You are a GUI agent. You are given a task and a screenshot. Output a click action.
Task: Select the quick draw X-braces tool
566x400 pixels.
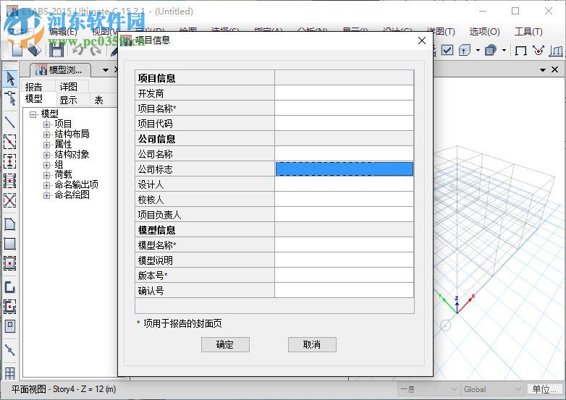point(9,200)
